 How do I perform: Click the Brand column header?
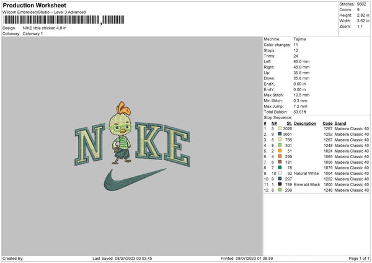pos(340,123)
